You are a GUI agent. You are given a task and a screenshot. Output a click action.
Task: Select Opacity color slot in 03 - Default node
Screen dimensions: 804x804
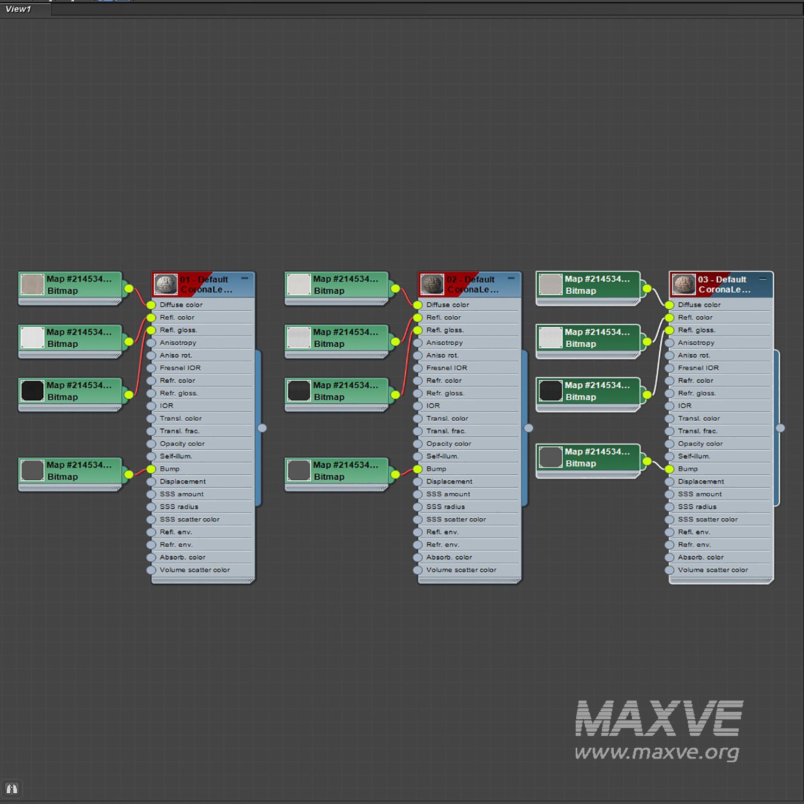point(700,444)
